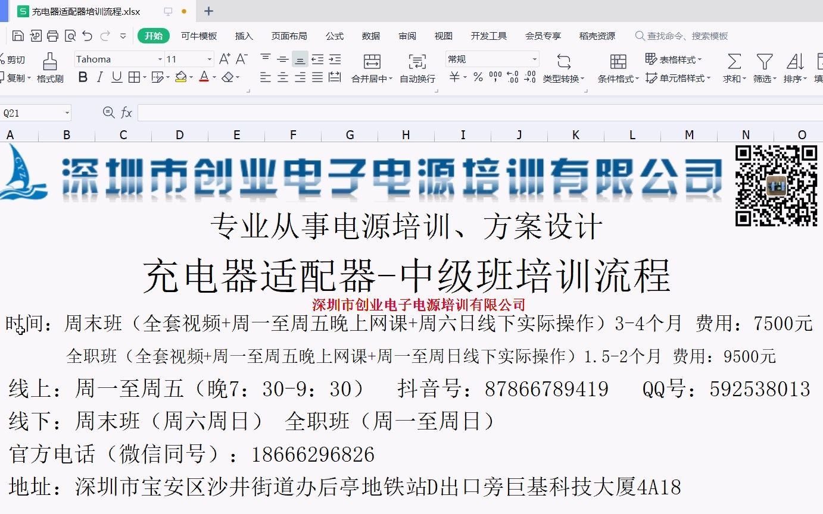
Task: Click the Print icon
Action: click(x=52, y=36)
